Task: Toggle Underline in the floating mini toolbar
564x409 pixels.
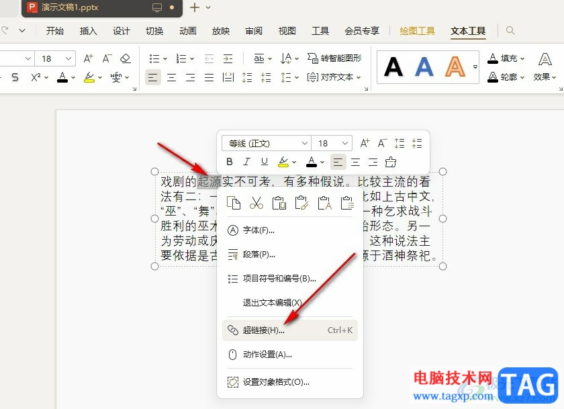Action: [265, 163]
